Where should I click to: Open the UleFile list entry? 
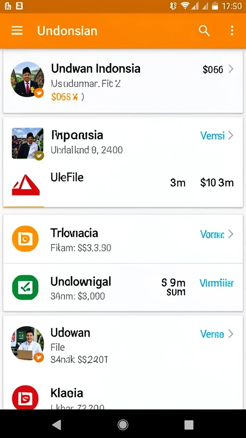123,184
